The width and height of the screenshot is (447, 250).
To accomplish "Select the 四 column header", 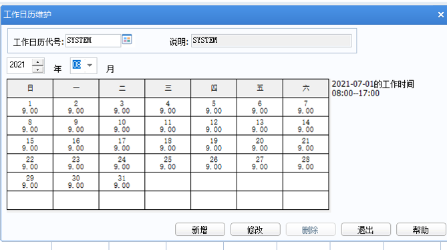I will (x=214, y=88).
